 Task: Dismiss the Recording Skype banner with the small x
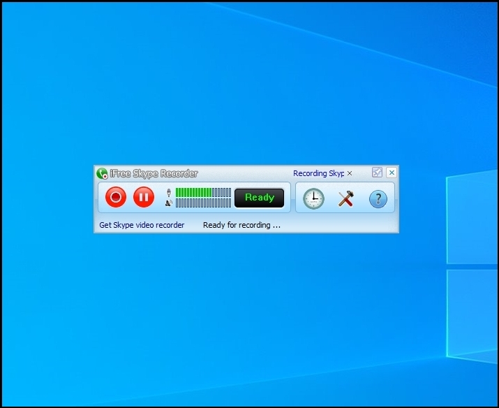pos(350,173)
